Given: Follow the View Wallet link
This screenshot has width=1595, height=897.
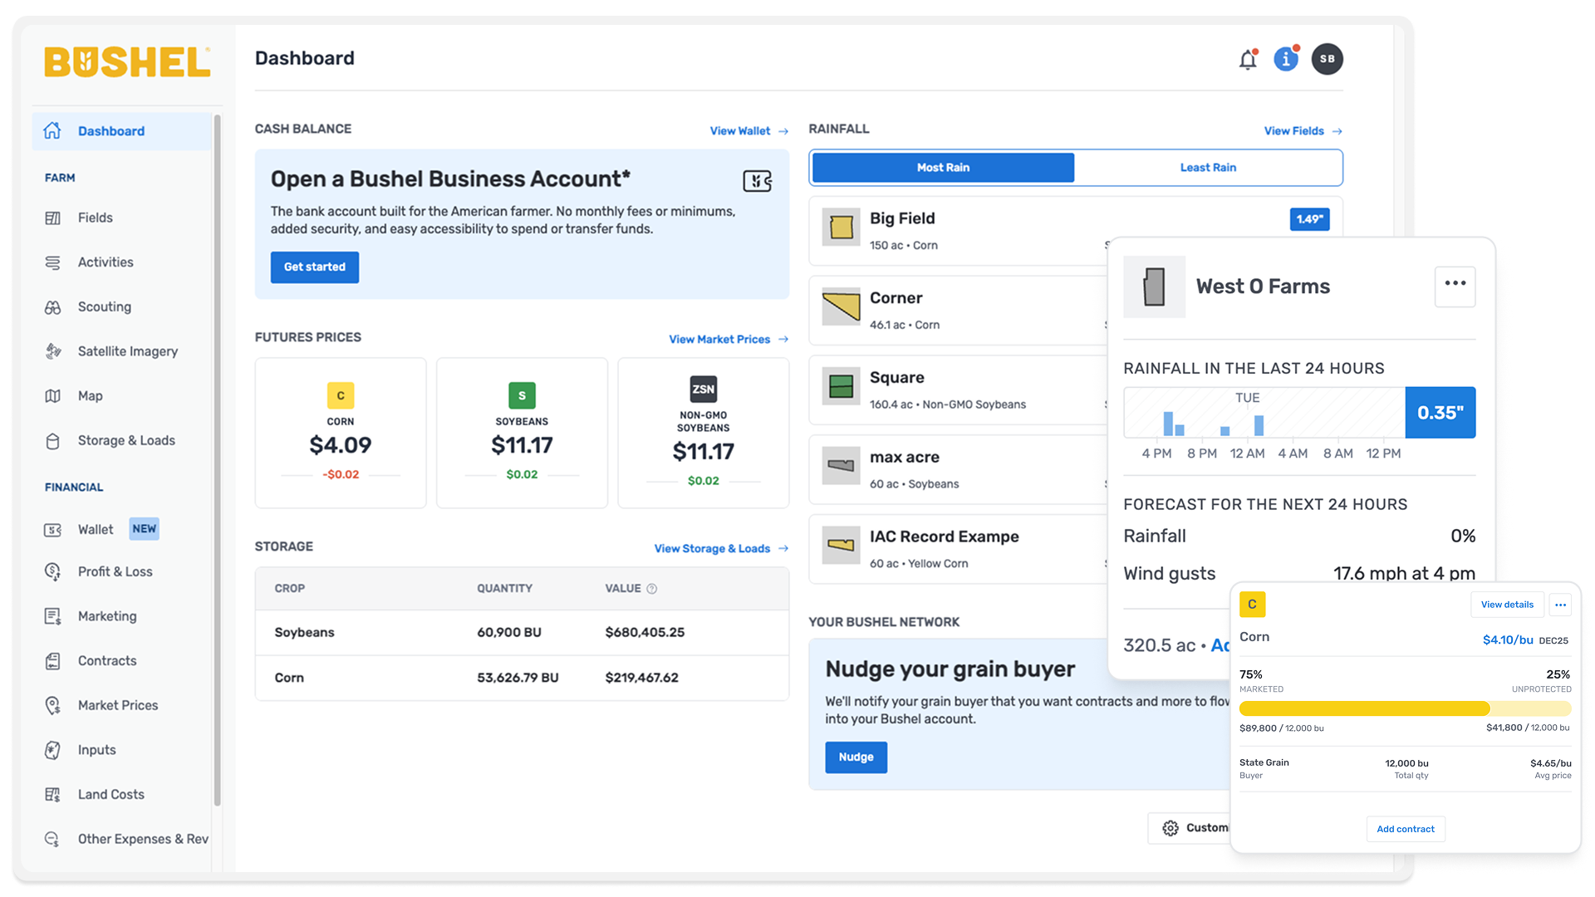Looking at the screenshot, I should coord(748,131).
